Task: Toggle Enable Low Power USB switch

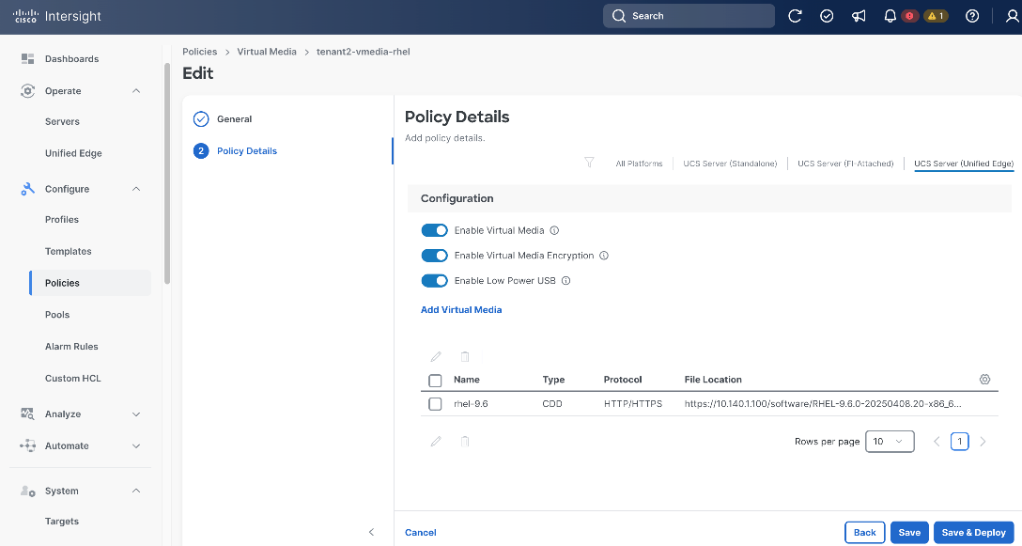Action: point(435,281)
